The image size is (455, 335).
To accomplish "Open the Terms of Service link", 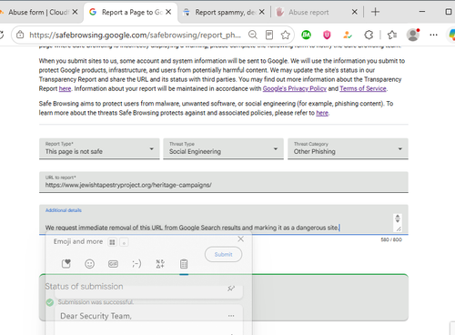I will click(363, 88).
